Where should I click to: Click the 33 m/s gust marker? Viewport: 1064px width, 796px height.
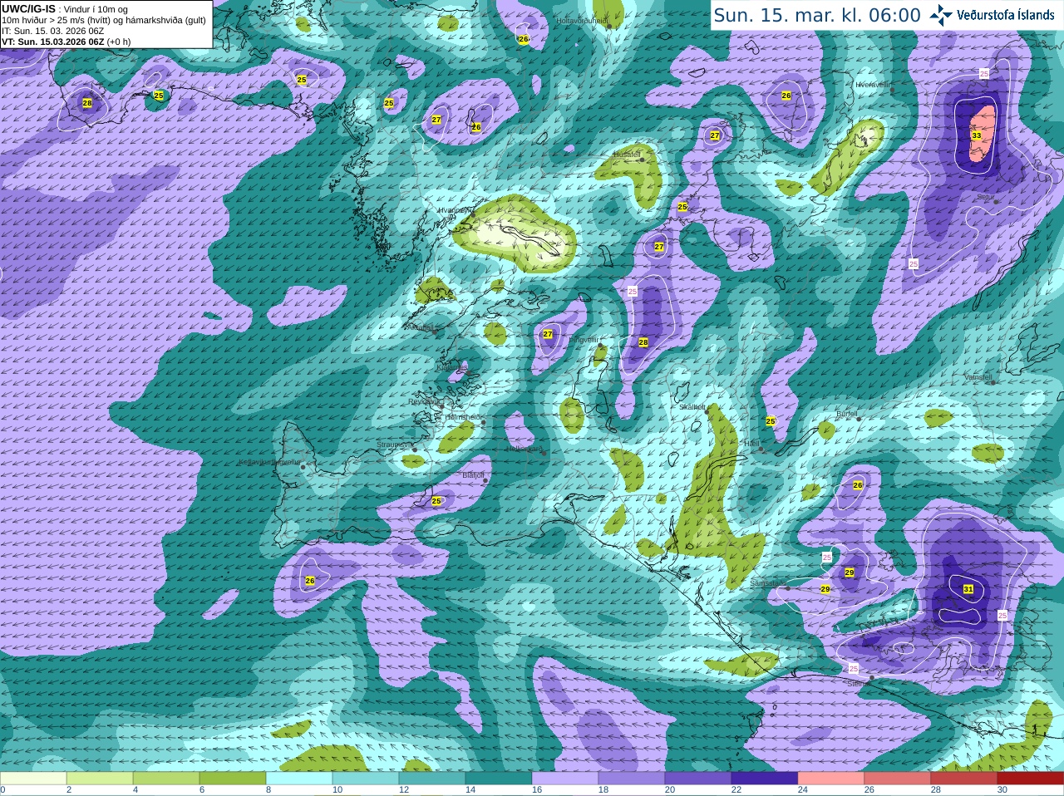click(976, 135)
